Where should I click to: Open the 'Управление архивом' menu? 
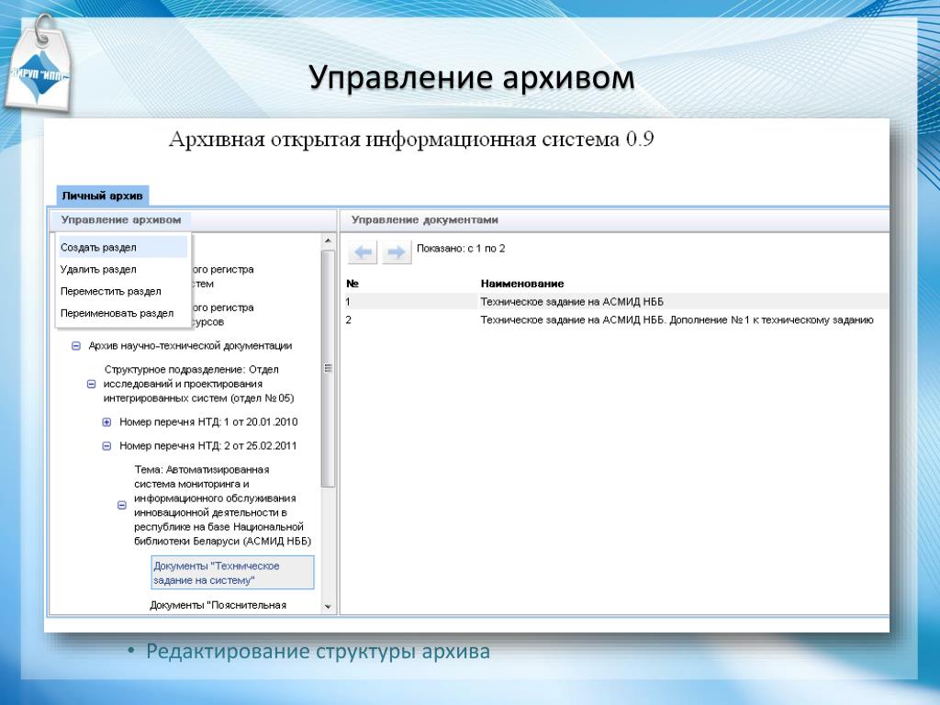(121, 220)
